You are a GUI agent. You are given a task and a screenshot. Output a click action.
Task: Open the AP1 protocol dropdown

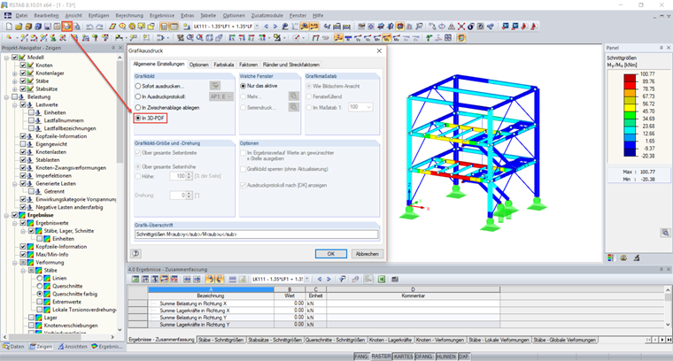pos(230,97)
